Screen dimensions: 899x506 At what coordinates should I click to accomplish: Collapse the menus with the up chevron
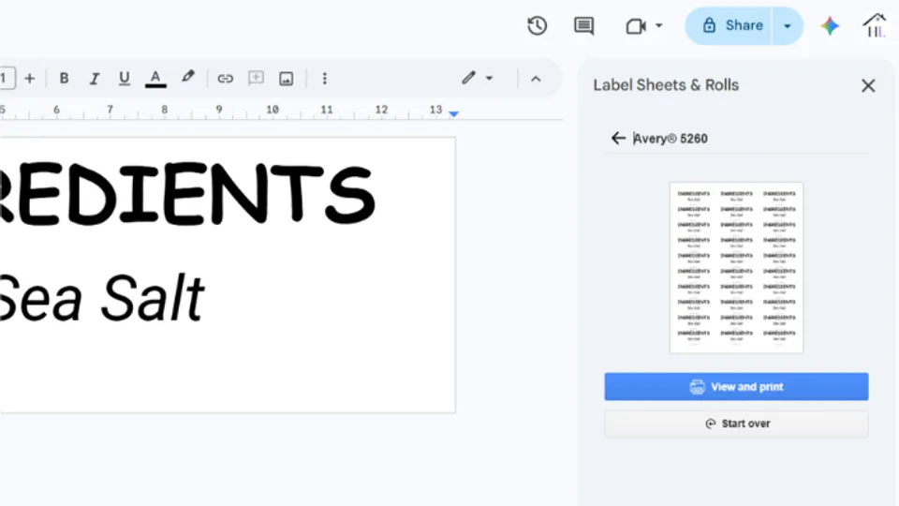click(536, 79)
